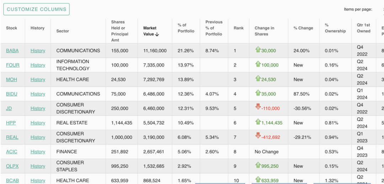Select REAL percent change -29.21%
384x184 pixels.
[302, 137]
